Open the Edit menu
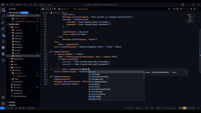 point(12,5)
